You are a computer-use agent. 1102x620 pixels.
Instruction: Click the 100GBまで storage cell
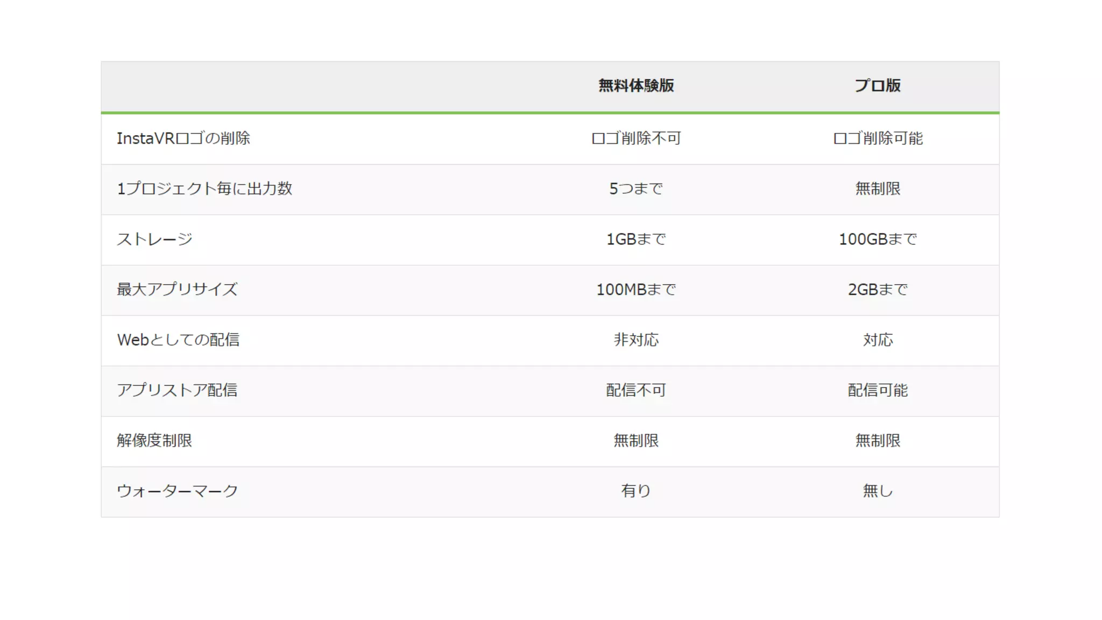coord(878,239)
